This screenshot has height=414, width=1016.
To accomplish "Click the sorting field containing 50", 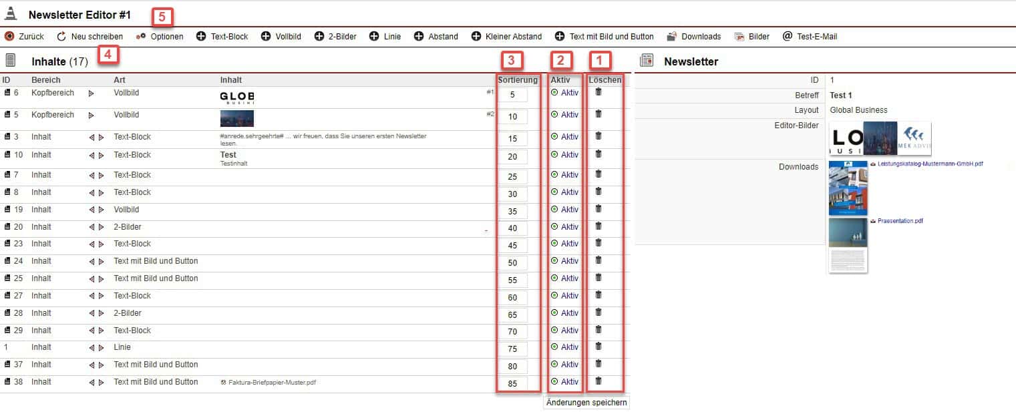I will (512, 262).
